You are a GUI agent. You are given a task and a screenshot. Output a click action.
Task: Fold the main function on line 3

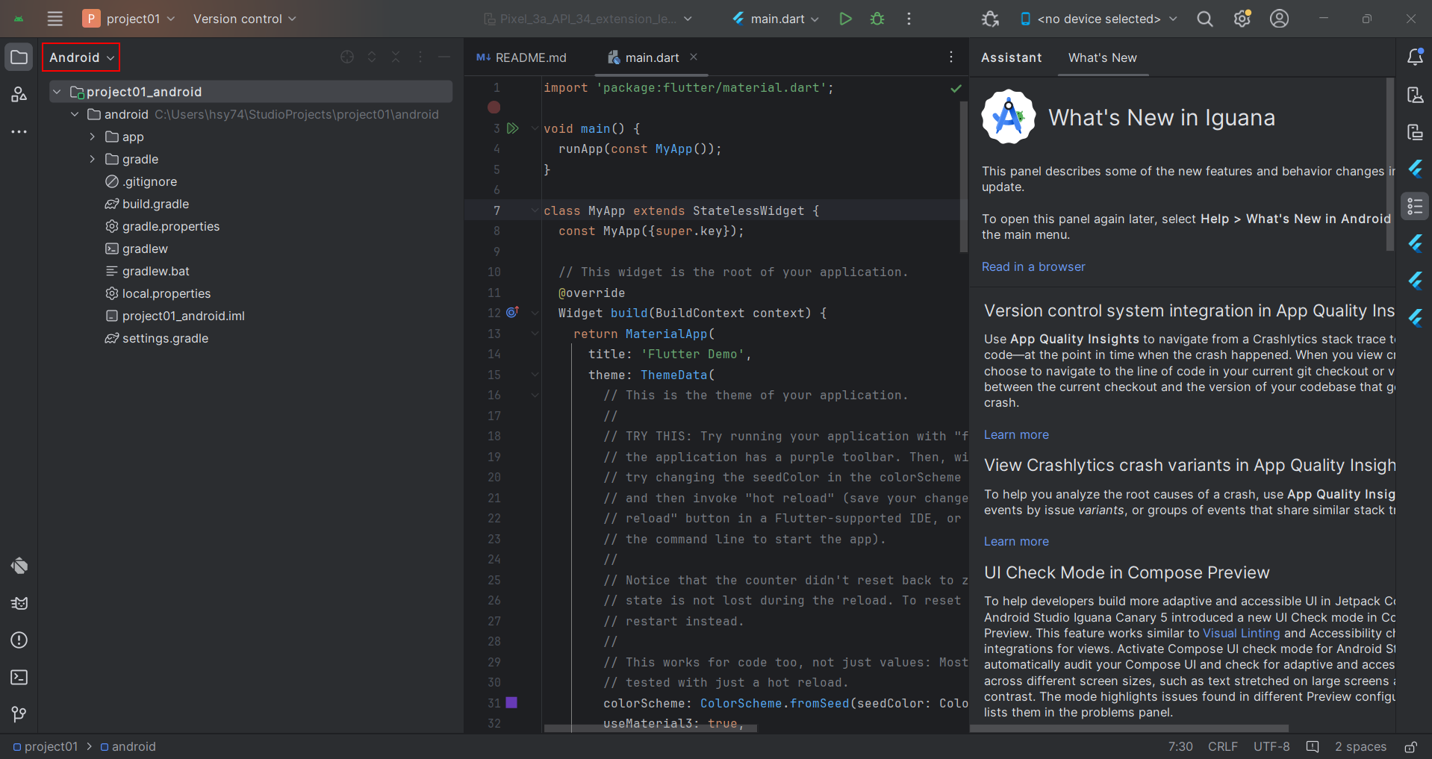point(535,128)
